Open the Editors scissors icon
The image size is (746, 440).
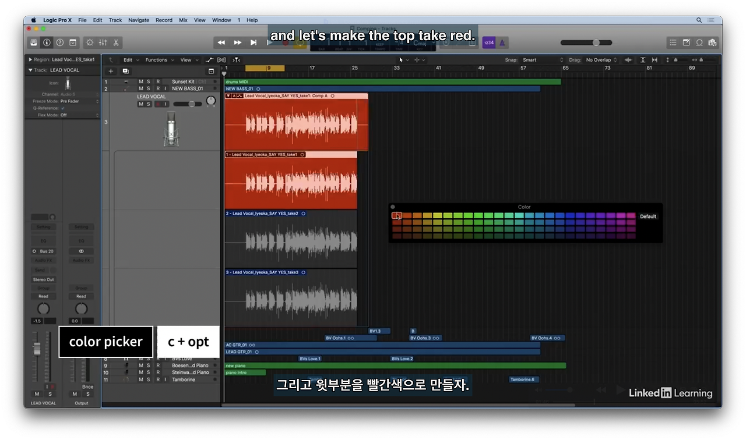point(116,42)
